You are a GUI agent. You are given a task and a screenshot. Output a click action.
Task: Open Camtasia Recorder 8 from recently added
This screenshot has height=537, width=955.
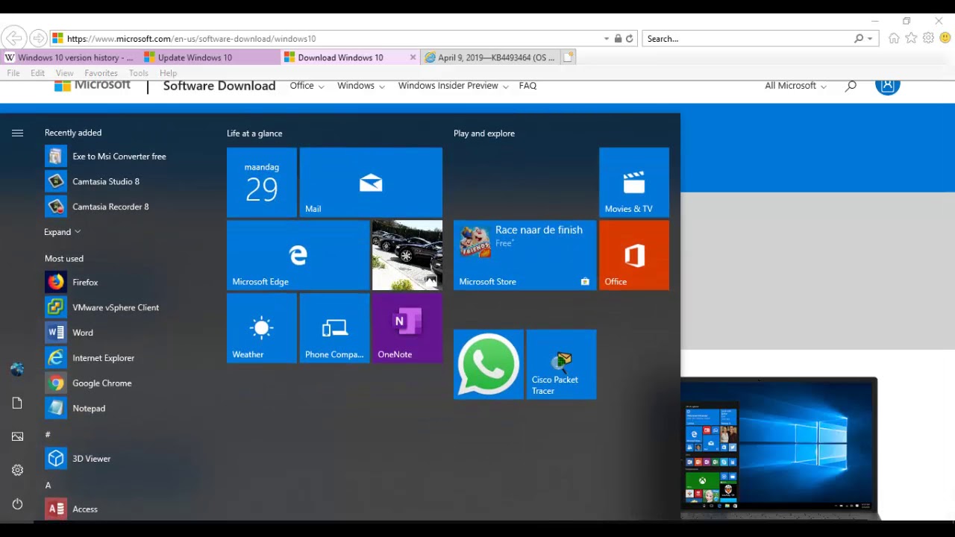tap(97, 207)
